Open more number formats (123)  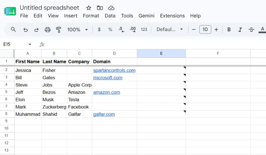[144, 30]
